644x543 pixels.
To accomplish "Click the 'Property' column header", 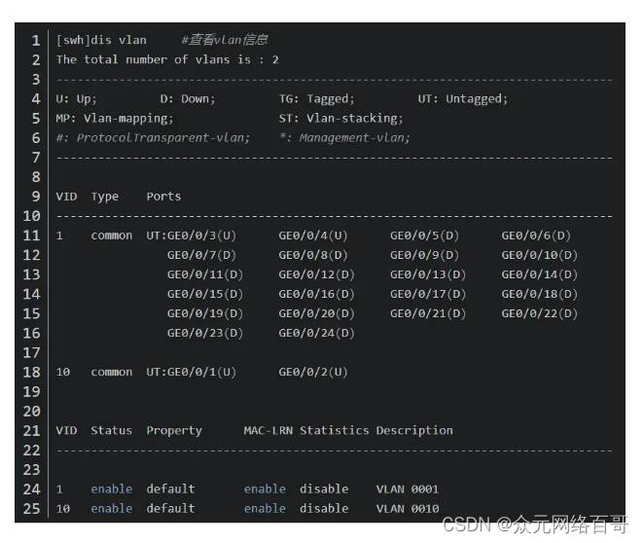I will 174,431.
